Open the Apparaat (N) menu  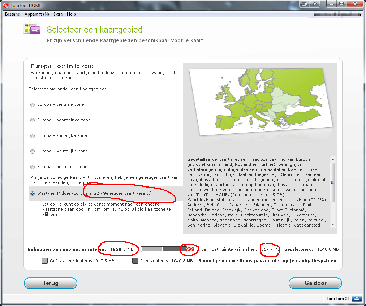[x=36, y=14]
